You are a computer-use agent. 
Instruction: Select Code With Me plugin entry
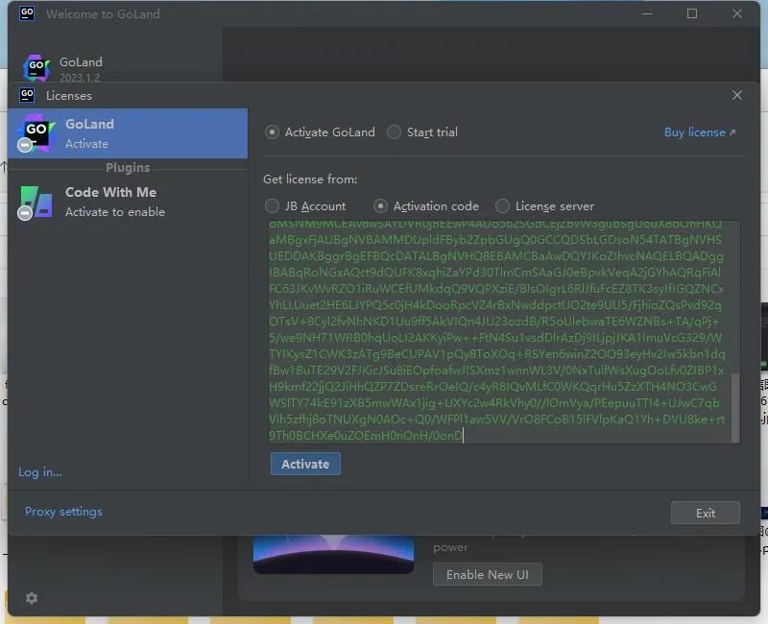click(128, 202)
